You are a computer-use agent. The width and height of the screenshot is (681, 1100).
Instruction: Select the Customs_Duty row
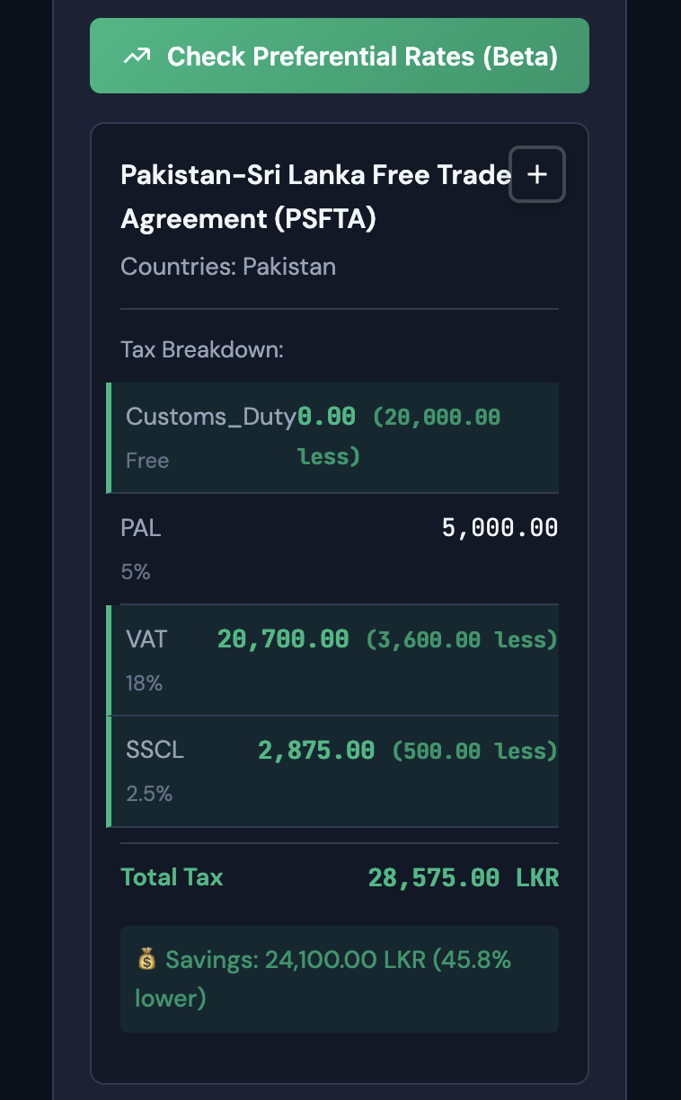[332, 438]
